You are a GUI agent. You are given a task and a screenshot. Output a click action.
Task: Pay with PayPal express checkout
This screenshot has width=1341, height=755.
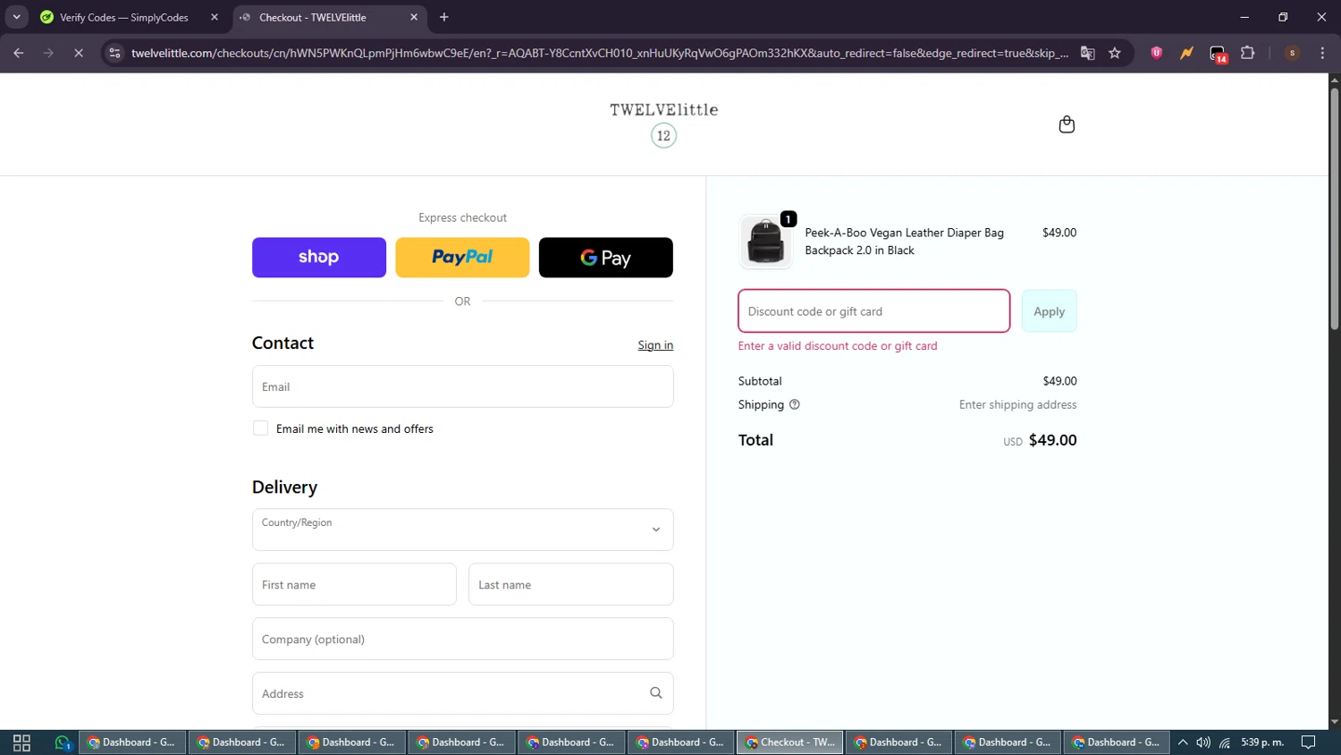[x=462, y=258]
